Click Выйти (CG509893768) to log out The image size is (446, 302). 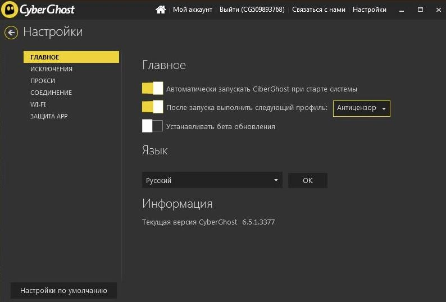pyautogui.click(x=252, y=10)
